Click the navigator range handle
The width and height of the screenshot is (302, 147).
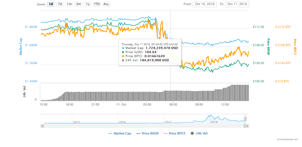click(x=245, y=119)
